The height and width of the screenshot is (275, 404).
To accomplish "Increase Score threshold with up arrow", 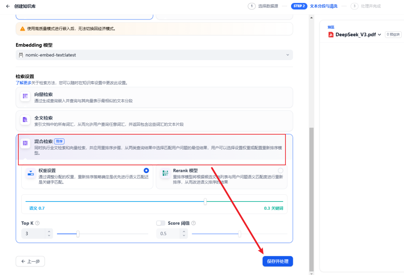I will tap(184, 232).
